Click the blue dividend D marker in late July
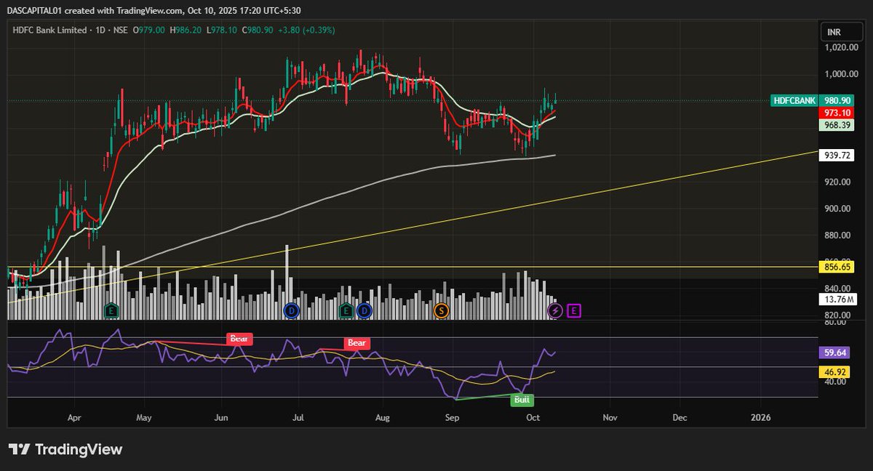 364,311
